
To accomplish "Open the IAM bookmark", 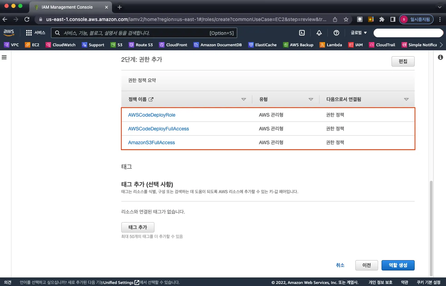I will (x=355, y=45).
